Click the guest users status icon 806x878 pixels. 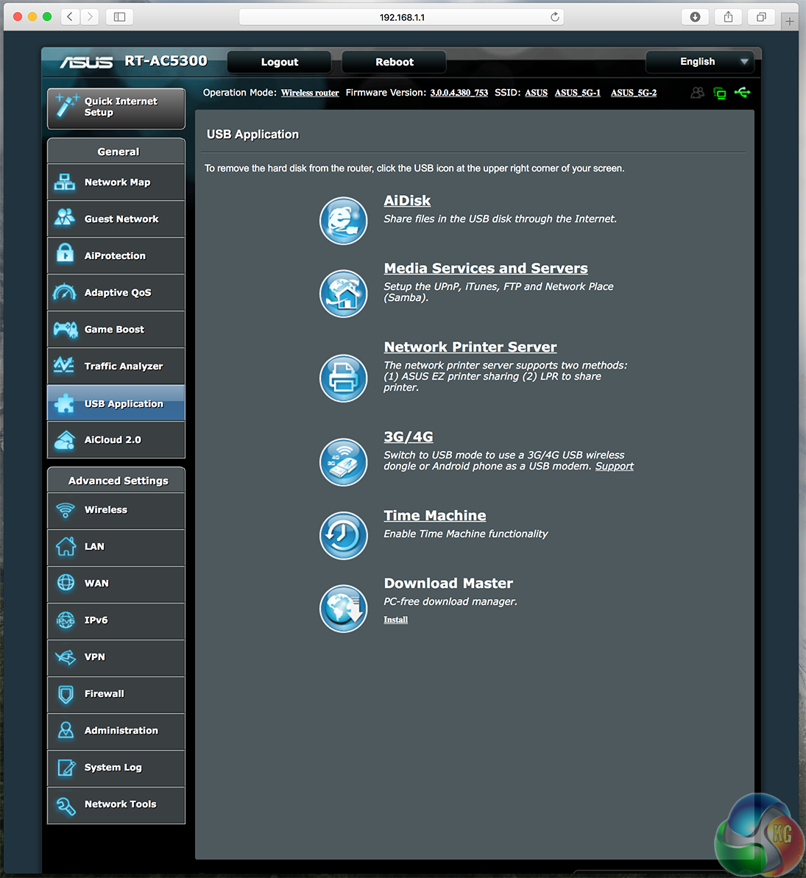coord(697,93)
